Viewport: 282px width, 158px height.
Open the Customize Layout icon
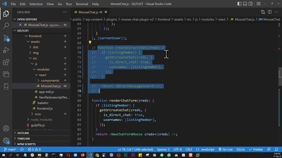(259, 4)
